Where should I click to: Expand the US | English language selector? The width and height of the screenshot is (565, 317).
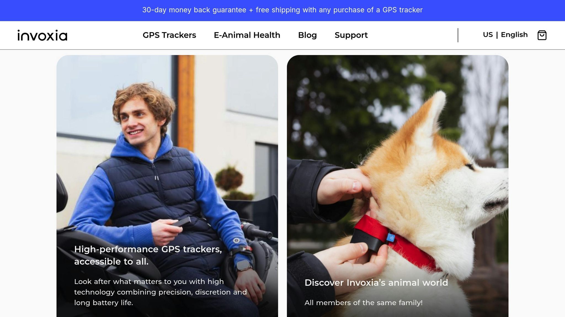(505, 35)
